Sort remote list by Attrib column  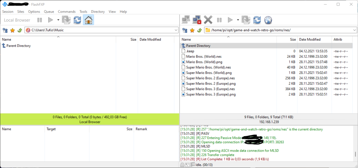pyautogui.click(x=342, y=39)
